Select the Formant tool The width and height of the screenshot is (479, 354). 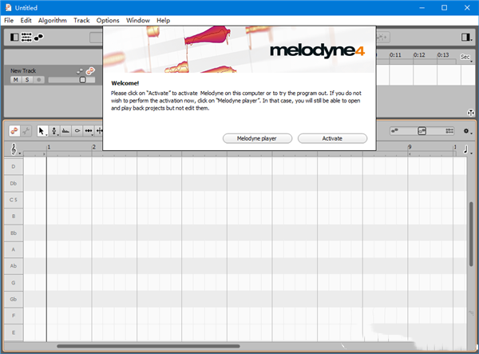click(65, 130)
